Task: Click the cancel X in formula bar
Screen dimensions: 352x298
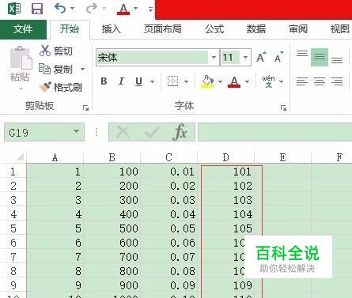Action: point(123,132)
